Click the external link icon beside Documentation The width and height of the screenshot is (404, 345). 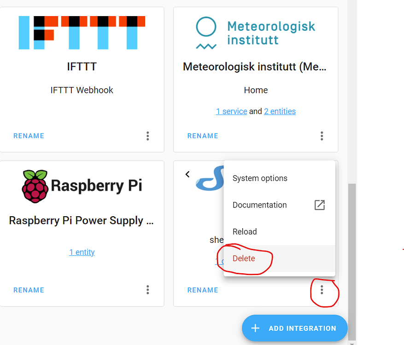click(x=320, y=205)
